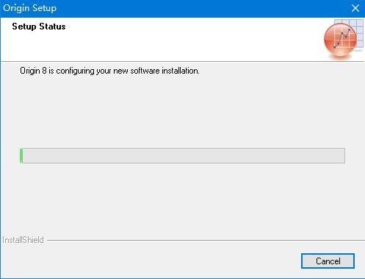This screenshot has height=279, width=365.
Task: Click blank gray area above progress bar
Action: (182, 112)
